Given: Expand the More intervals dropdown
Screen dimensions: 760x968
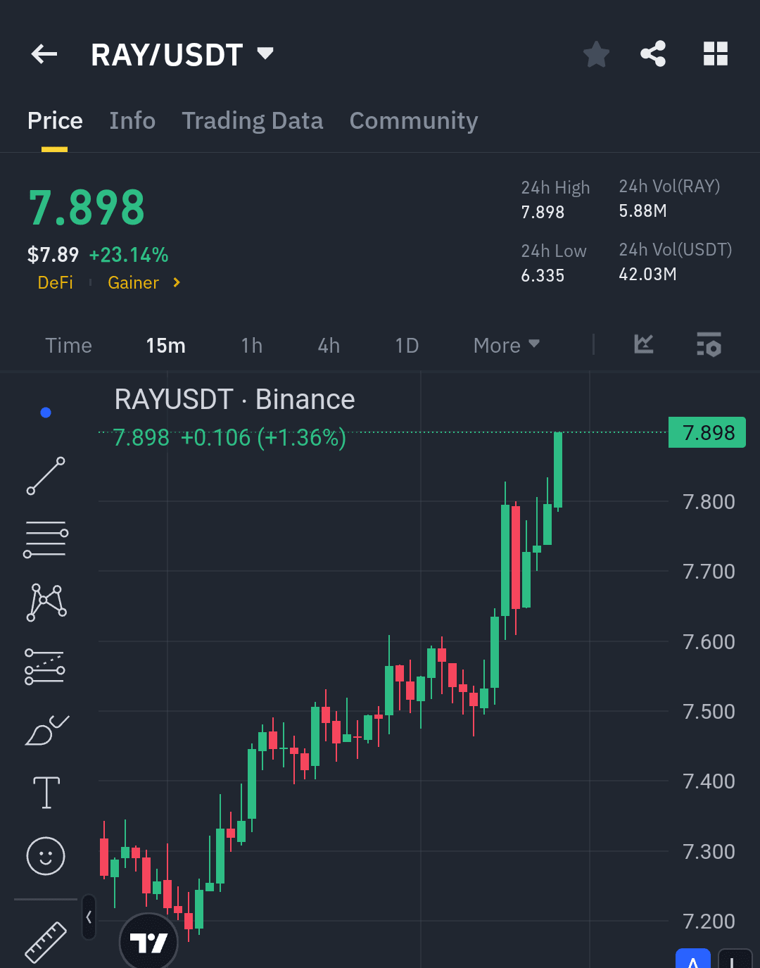Looking at the screenshot, I should pos(507,346).
